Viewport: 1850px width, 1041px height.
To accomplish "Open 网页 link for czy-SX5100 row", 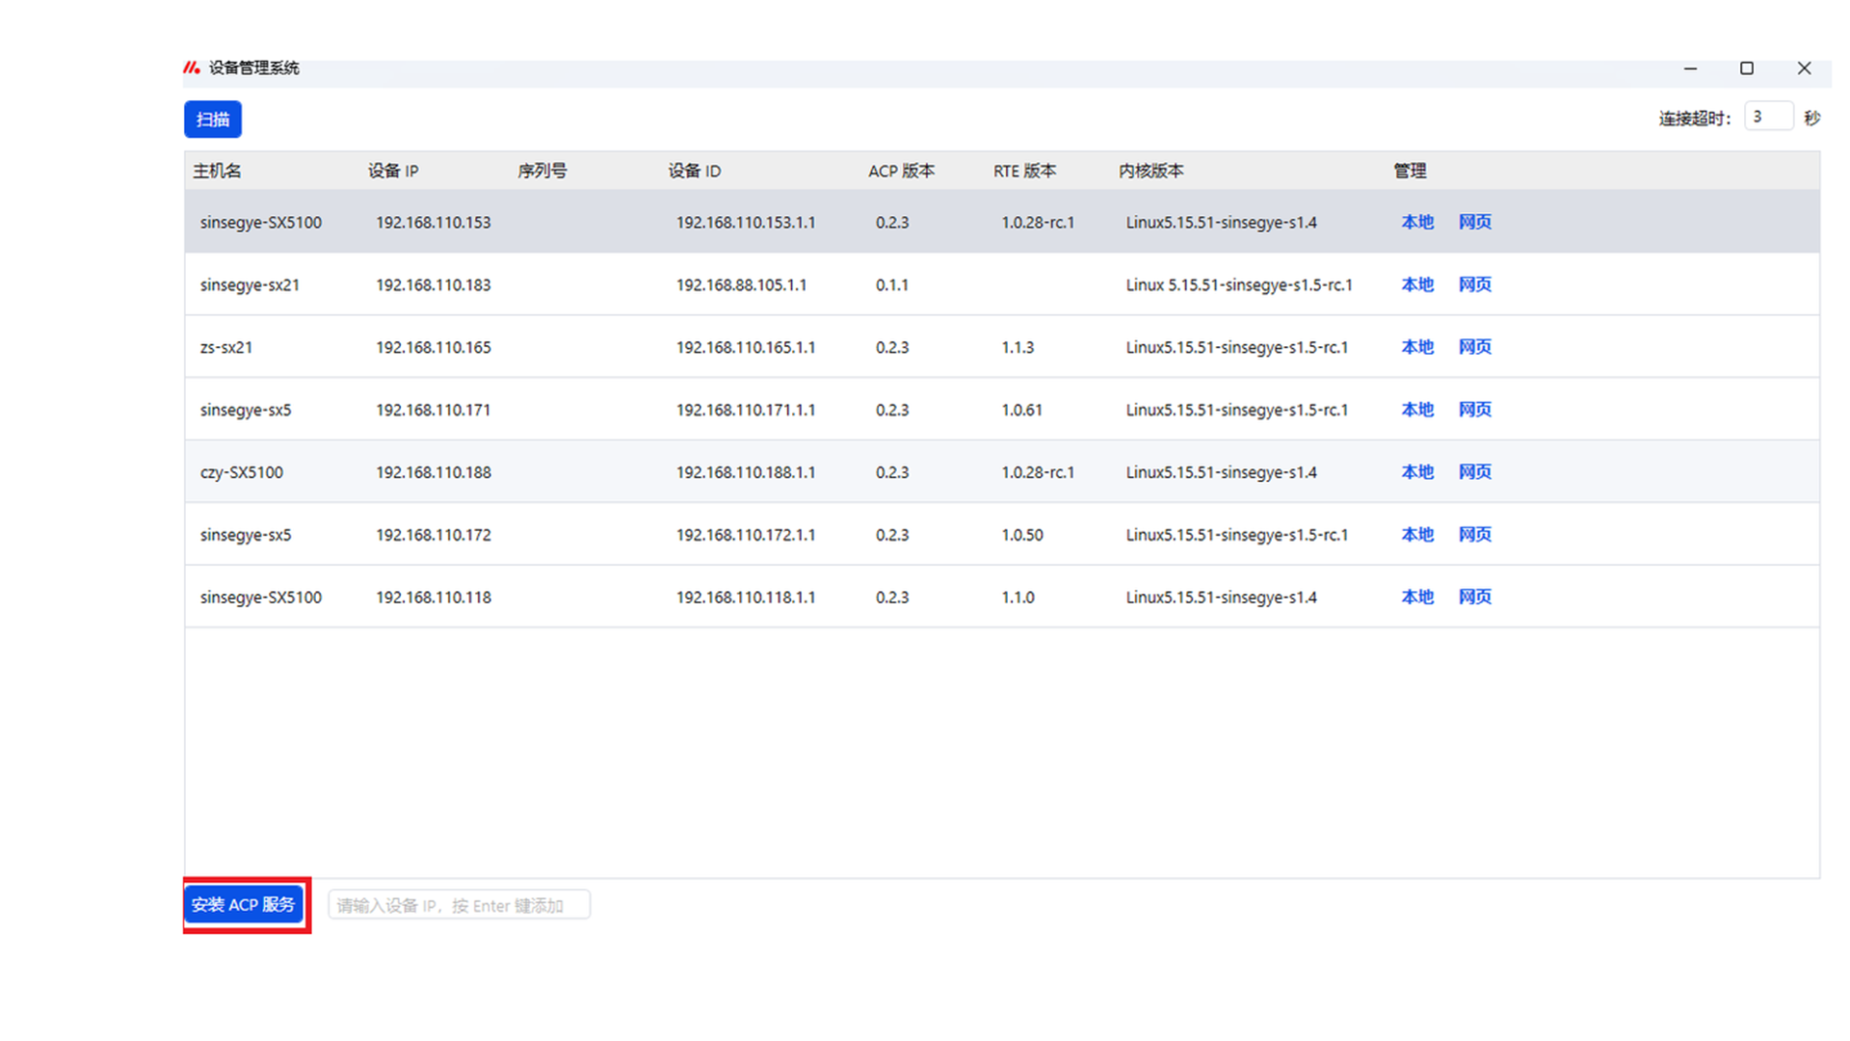I will tap(1474, 472).
